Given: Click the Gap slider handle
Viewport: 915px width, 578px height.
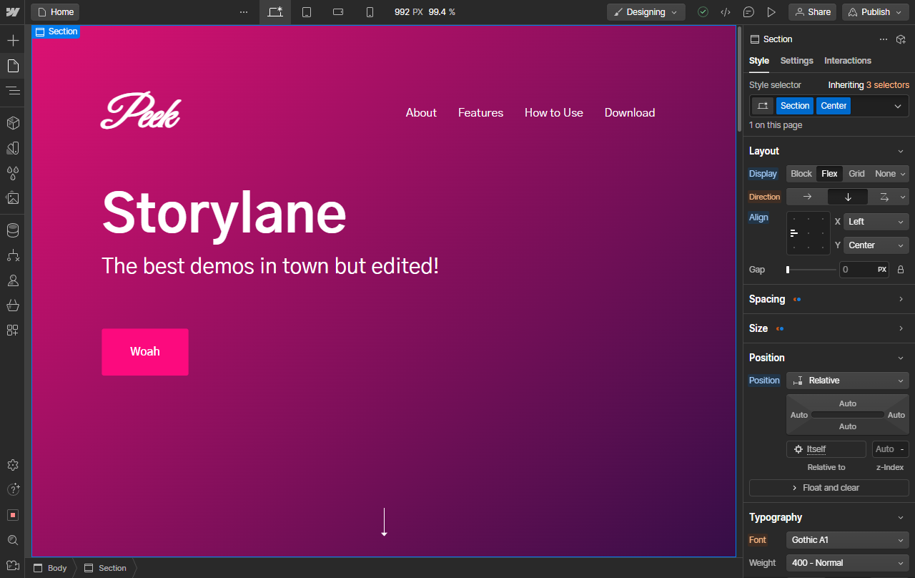Looking at the screenshot, I should (788, 270).
